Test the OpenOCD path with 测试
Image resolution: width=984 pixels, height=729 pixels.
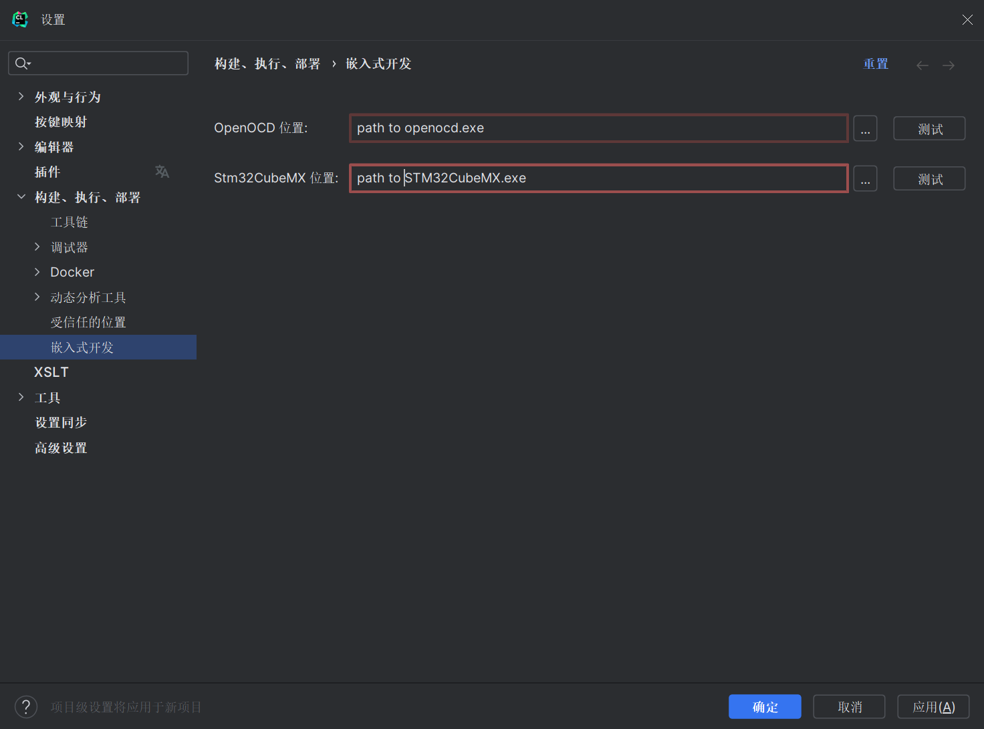pos(929,128)
